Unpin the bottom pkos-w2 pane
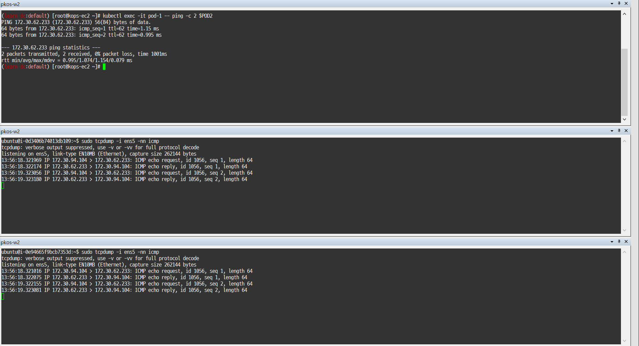Image resolution: width=639 pixels, height=346 pixels. coord(619,241)
